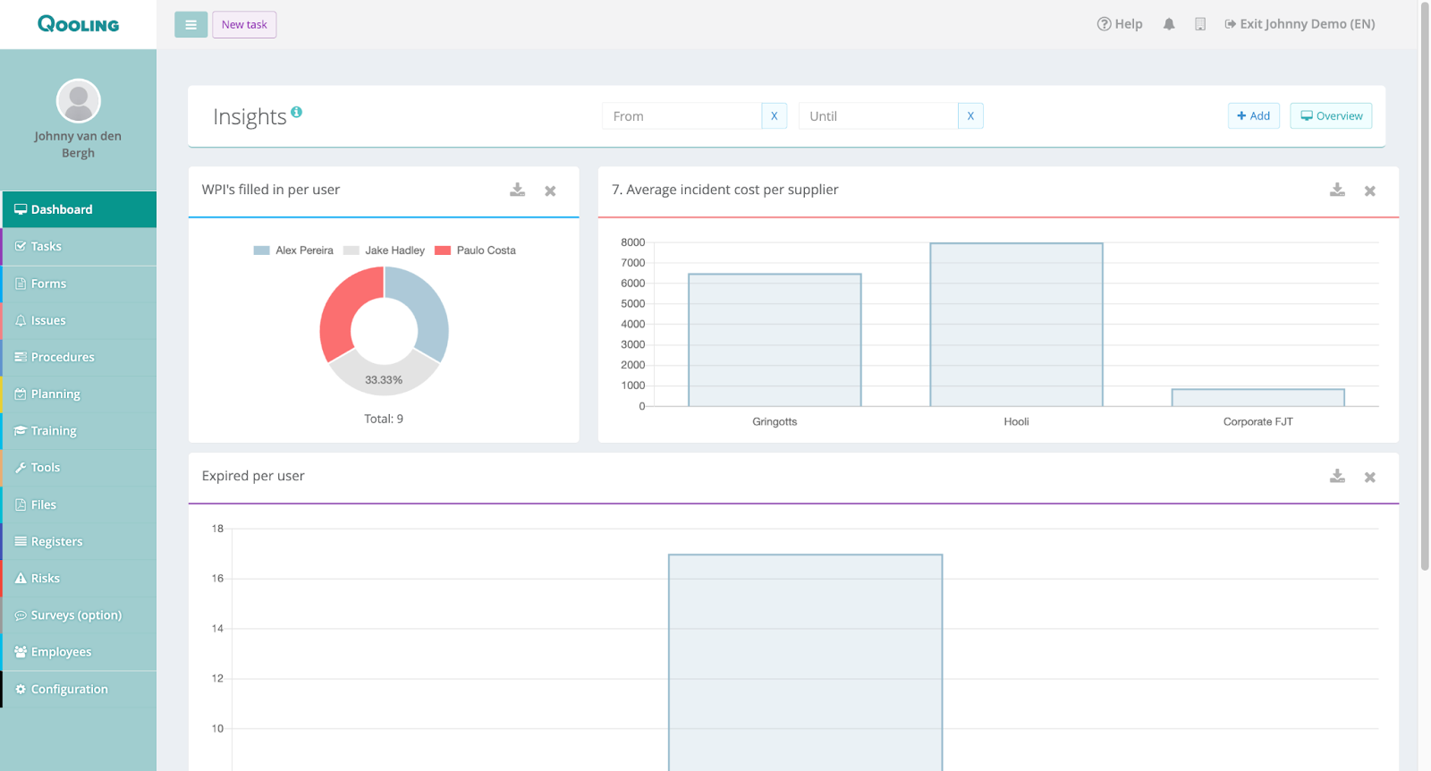Open Tools in the sidebar

79,467
